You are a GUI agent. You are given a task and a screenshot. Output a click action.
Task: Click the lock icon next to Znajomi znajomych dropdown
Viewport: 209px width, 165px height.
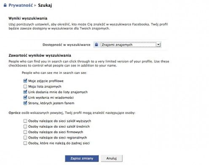click(x=96, y=45)
